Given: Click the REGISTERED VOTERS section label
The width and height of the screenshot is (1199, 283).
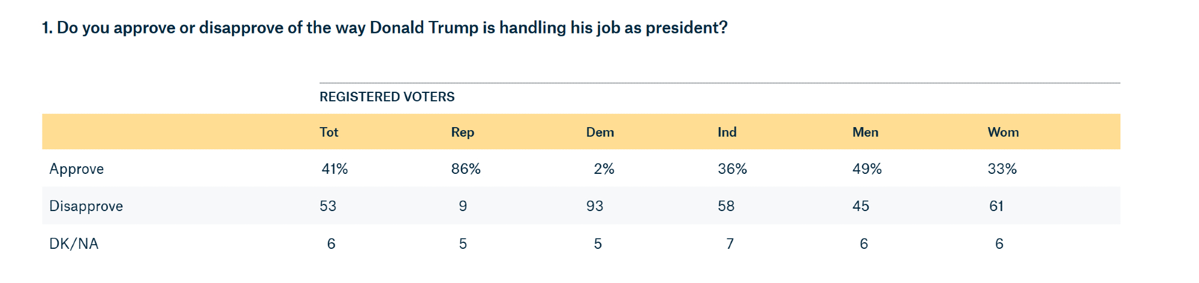Looking at the screenshot, I should 387,97.
